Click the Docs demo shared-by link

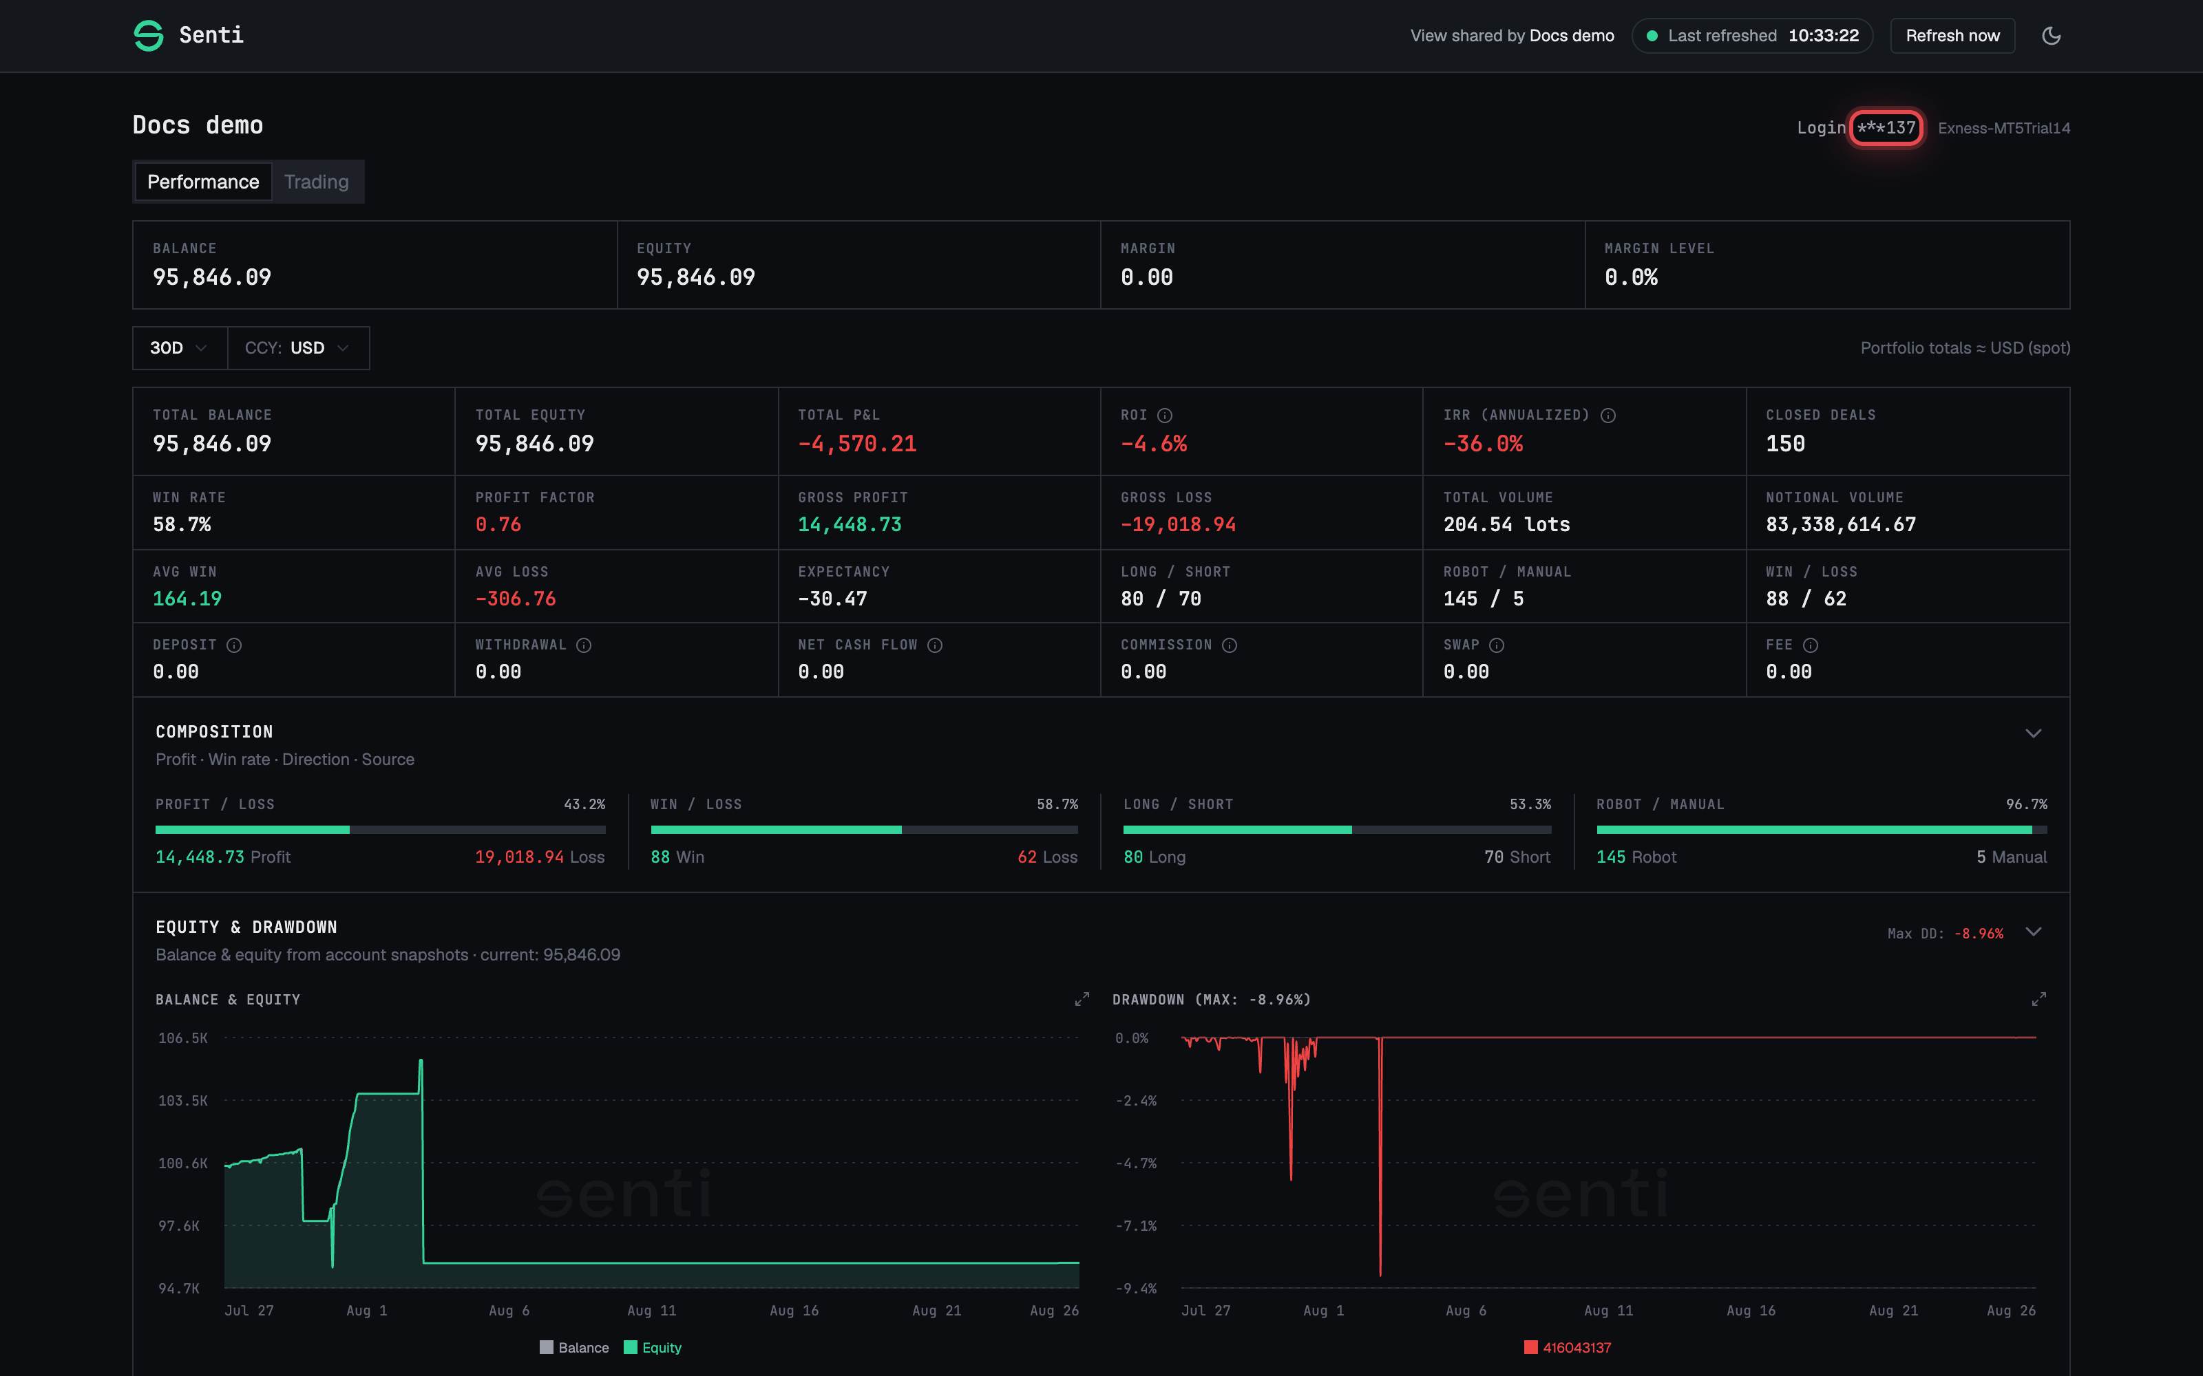click(x=1571, y=36)
